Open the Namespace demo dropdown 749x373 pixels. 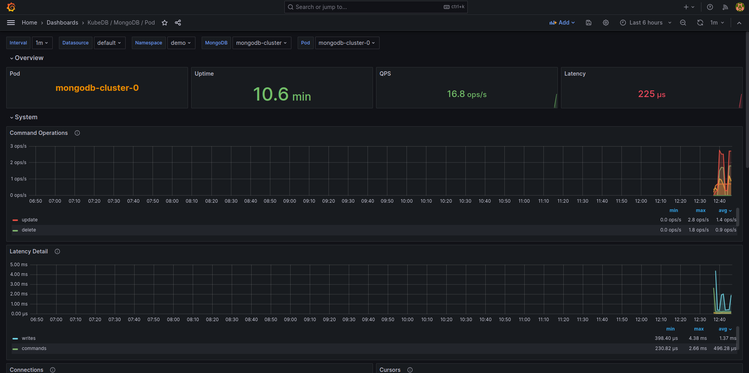181,43
